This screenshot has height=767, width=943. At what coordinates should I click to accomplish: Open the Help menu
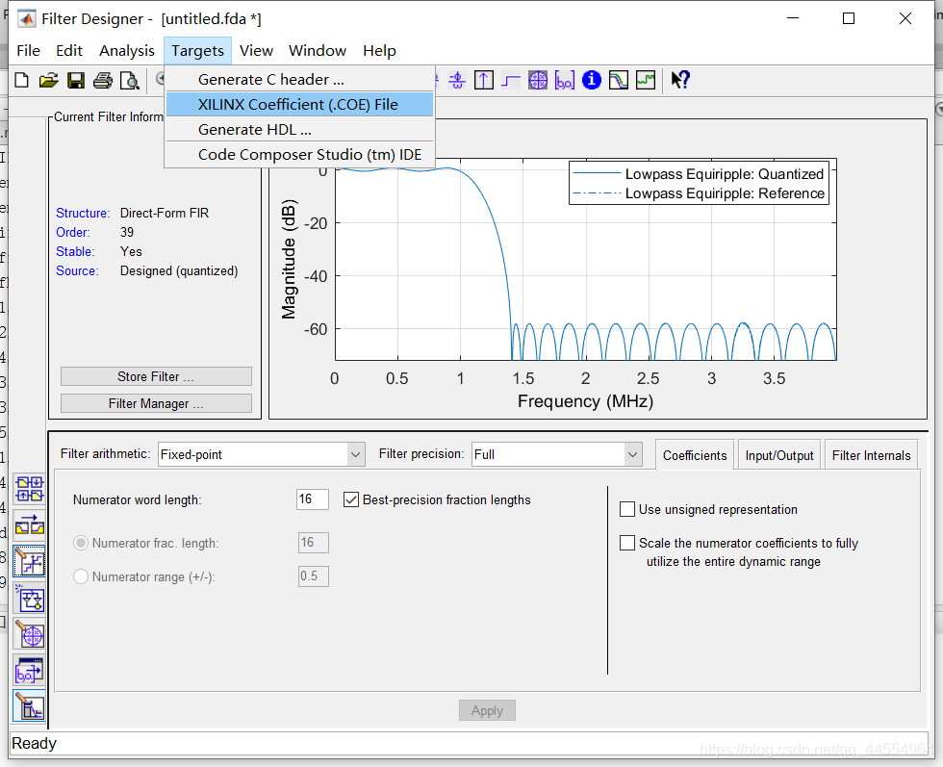coord(379,51)
